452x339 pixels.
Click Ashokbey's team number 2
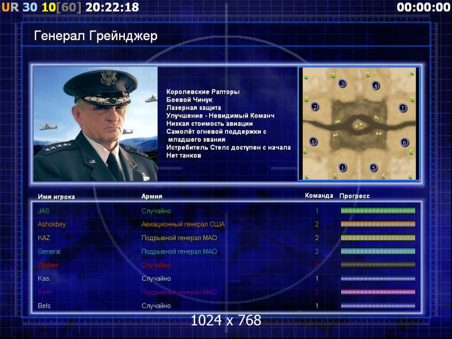317,224
